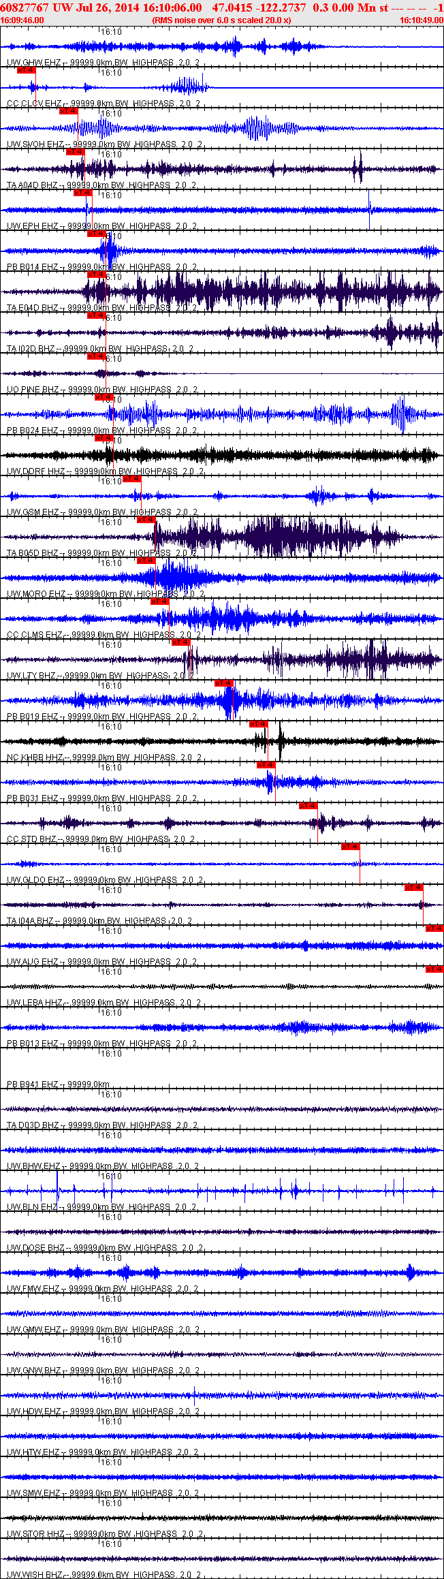Click the TA.B05D.BHZ station label
The image size is (444, 1579).
click(x=33, y=553)
